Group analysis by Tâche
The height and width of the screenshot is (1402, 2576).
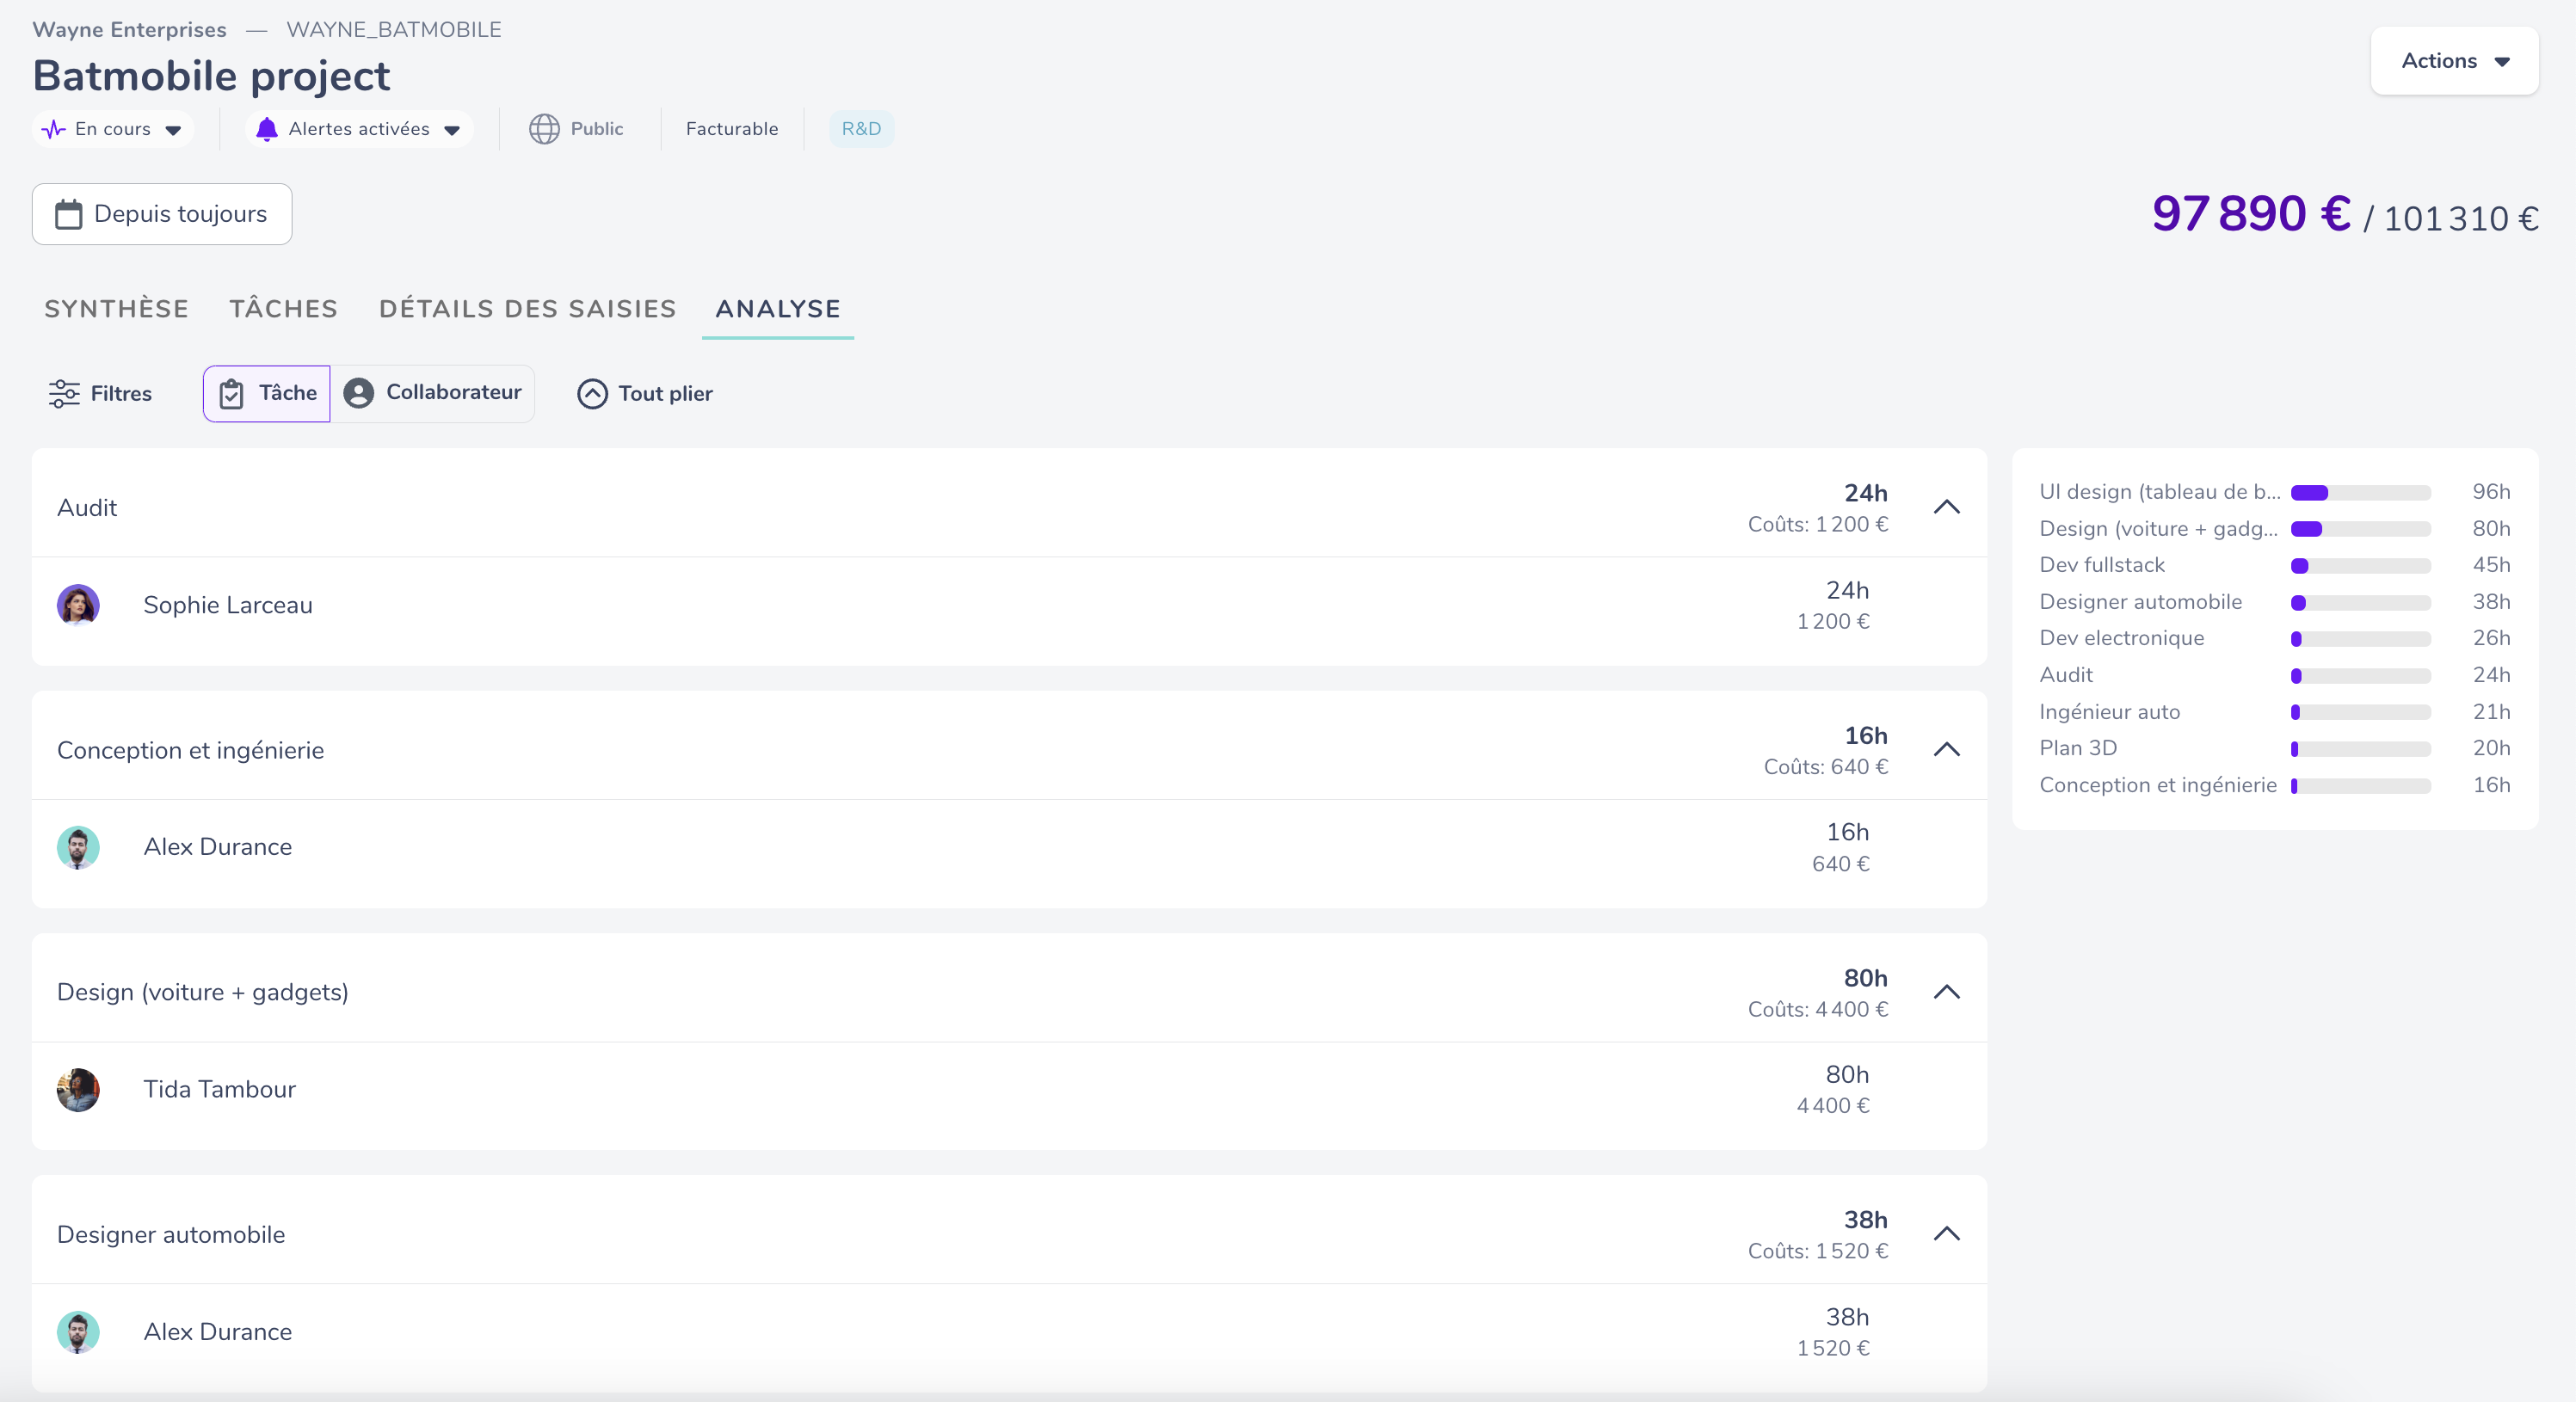coord(267,393)
